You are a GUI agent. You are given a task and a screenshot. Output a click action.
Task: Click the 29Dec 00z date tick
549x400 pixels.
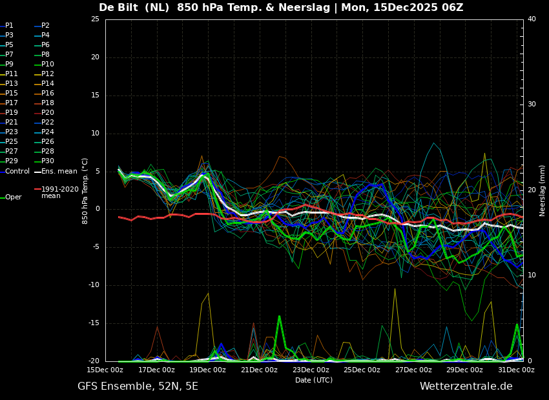465,370
